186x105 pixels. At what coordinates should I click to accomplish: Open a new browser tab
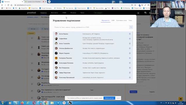click(x=49, y=2)
